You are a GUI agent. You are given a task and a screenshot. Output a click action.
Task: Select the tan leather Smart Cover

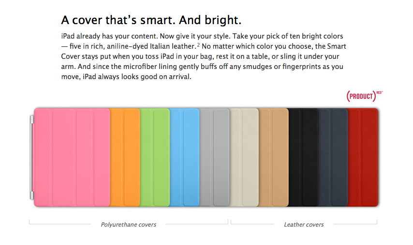274,157
